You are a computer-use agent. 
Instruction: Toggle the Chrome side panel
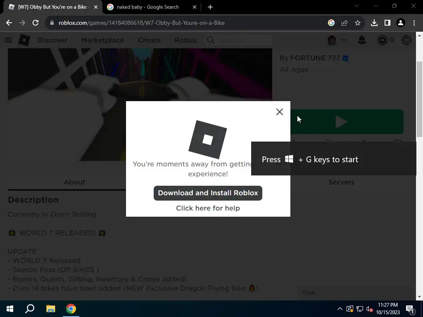[387, 23]
